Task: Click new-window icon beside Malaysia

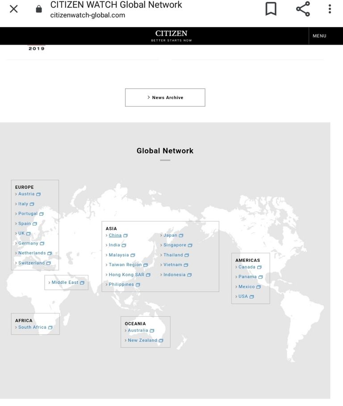Action: [133, 255]
